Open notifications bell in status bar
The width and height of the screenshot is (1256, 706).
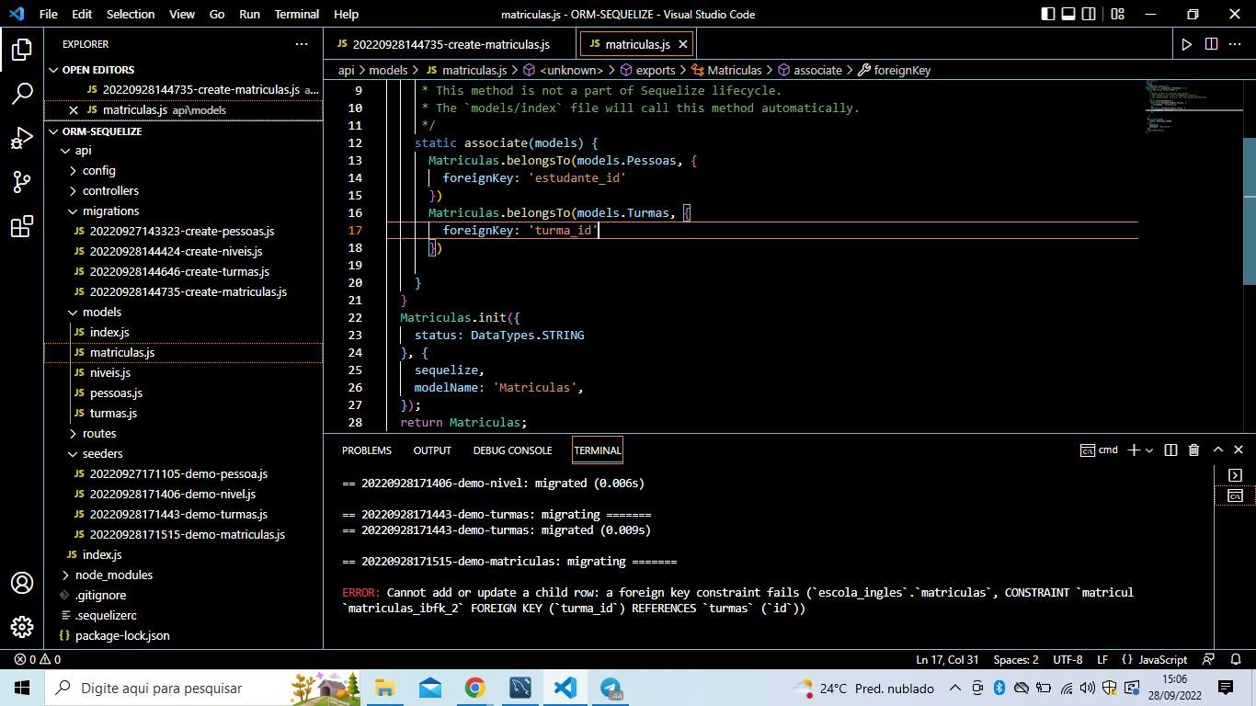(x=1236, y=659)
